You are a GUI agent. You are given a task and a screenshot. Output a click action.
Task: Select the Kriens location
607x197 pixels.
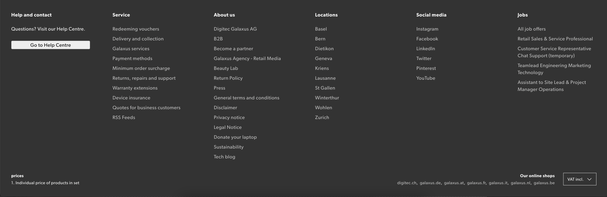[322, 68]
